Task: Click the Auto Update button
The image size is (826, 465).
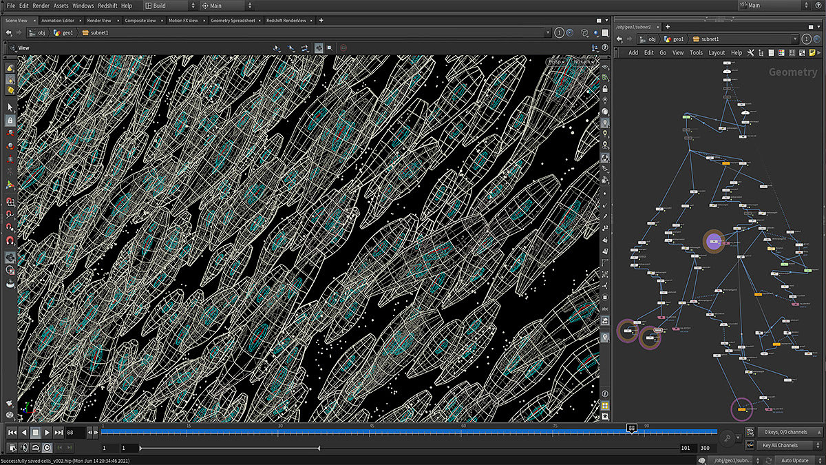Action: (794, 460)
